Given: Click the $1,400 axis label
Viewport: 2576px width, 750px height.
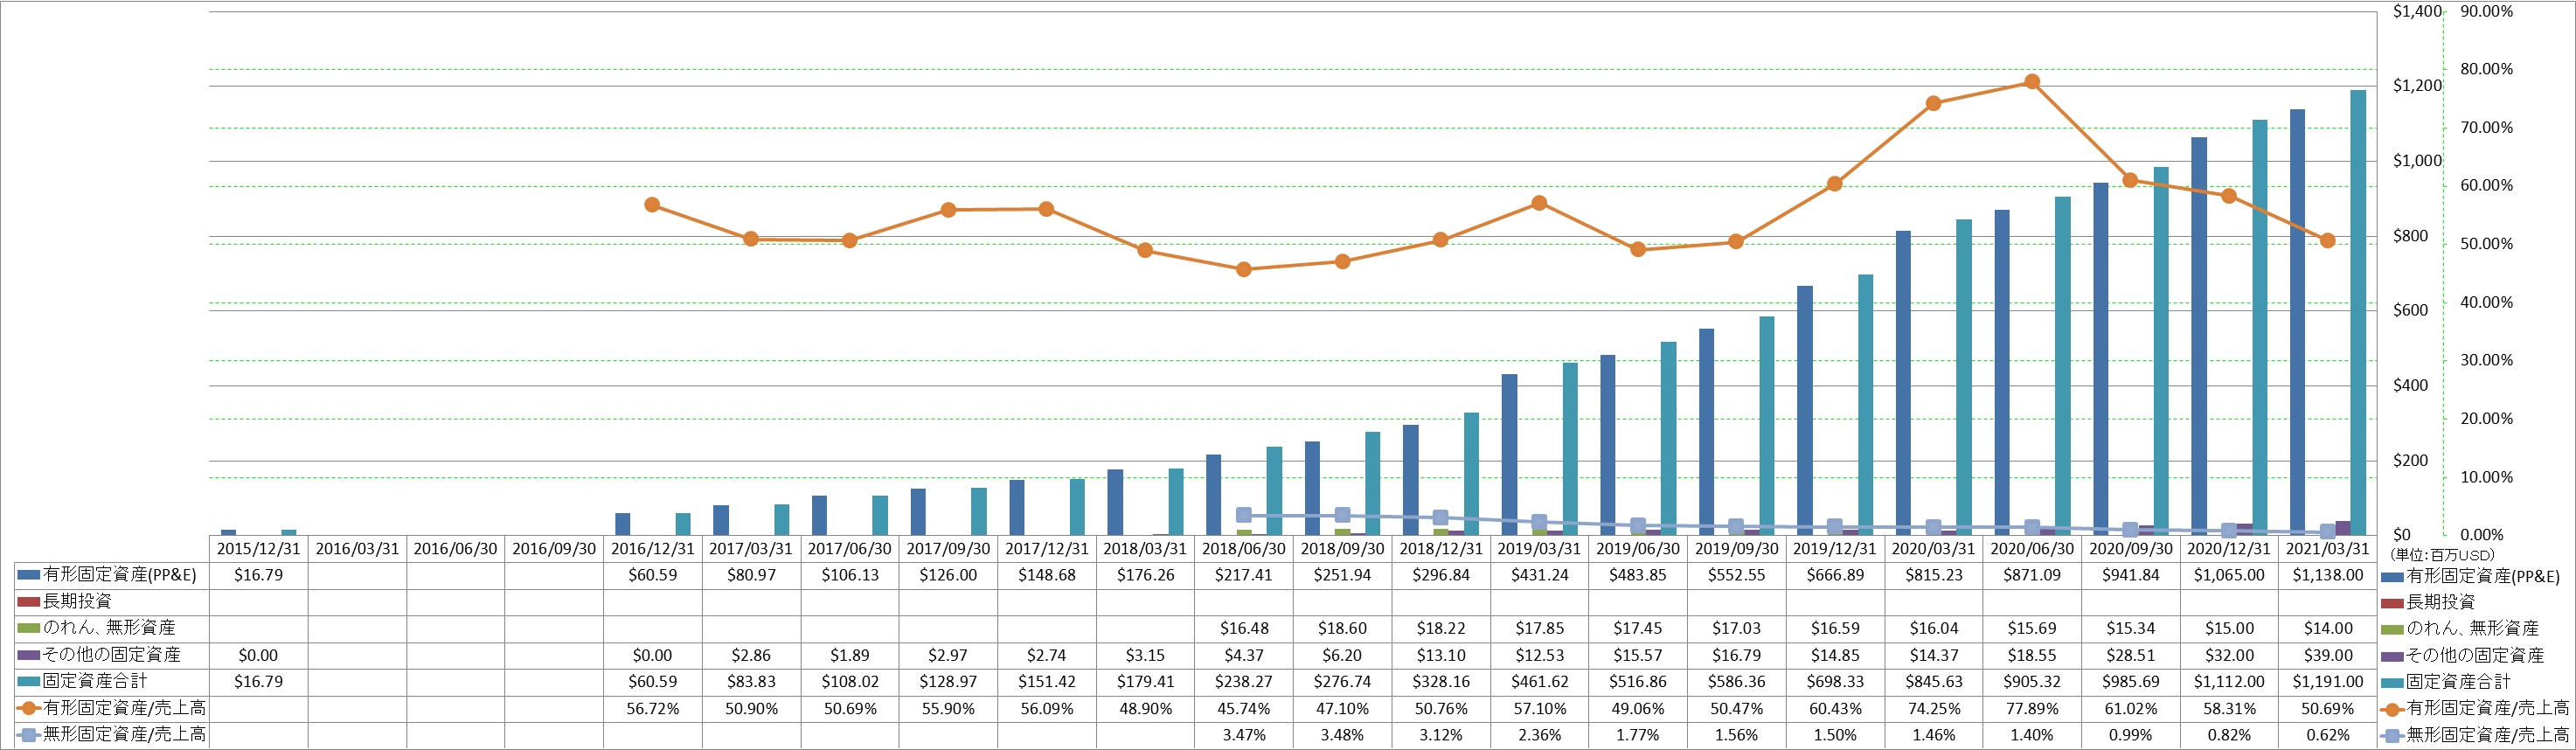Looking at the screenshot, I should tap(2417, 11).
